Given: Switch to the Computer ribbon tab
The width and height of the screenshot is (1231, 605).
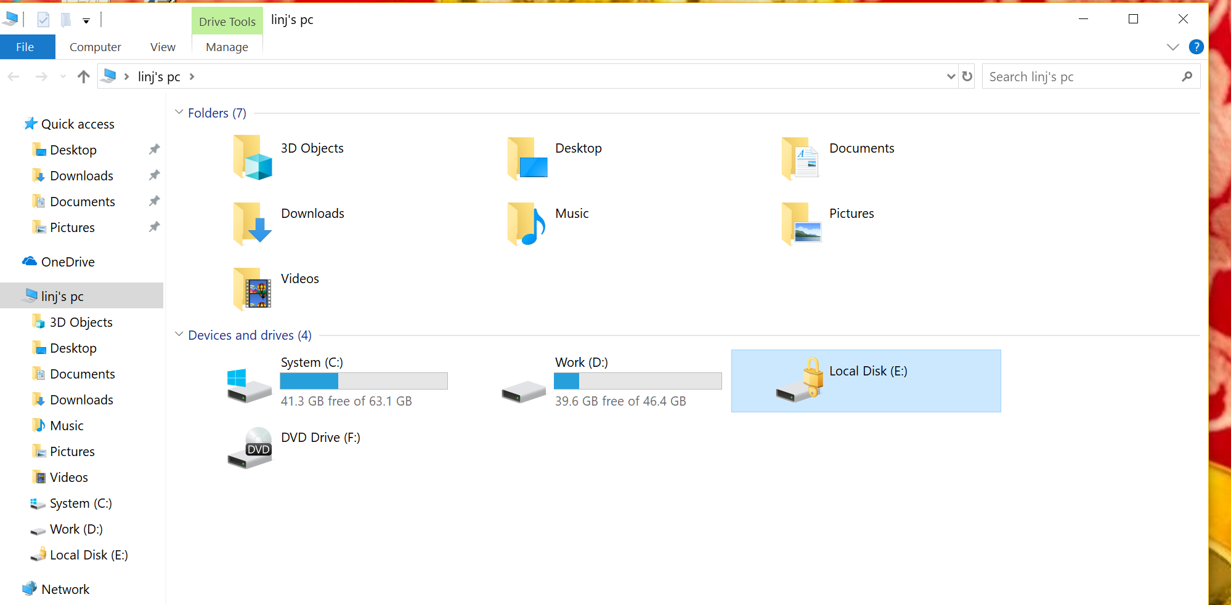Looking at the screenshot, I should 95,47.
